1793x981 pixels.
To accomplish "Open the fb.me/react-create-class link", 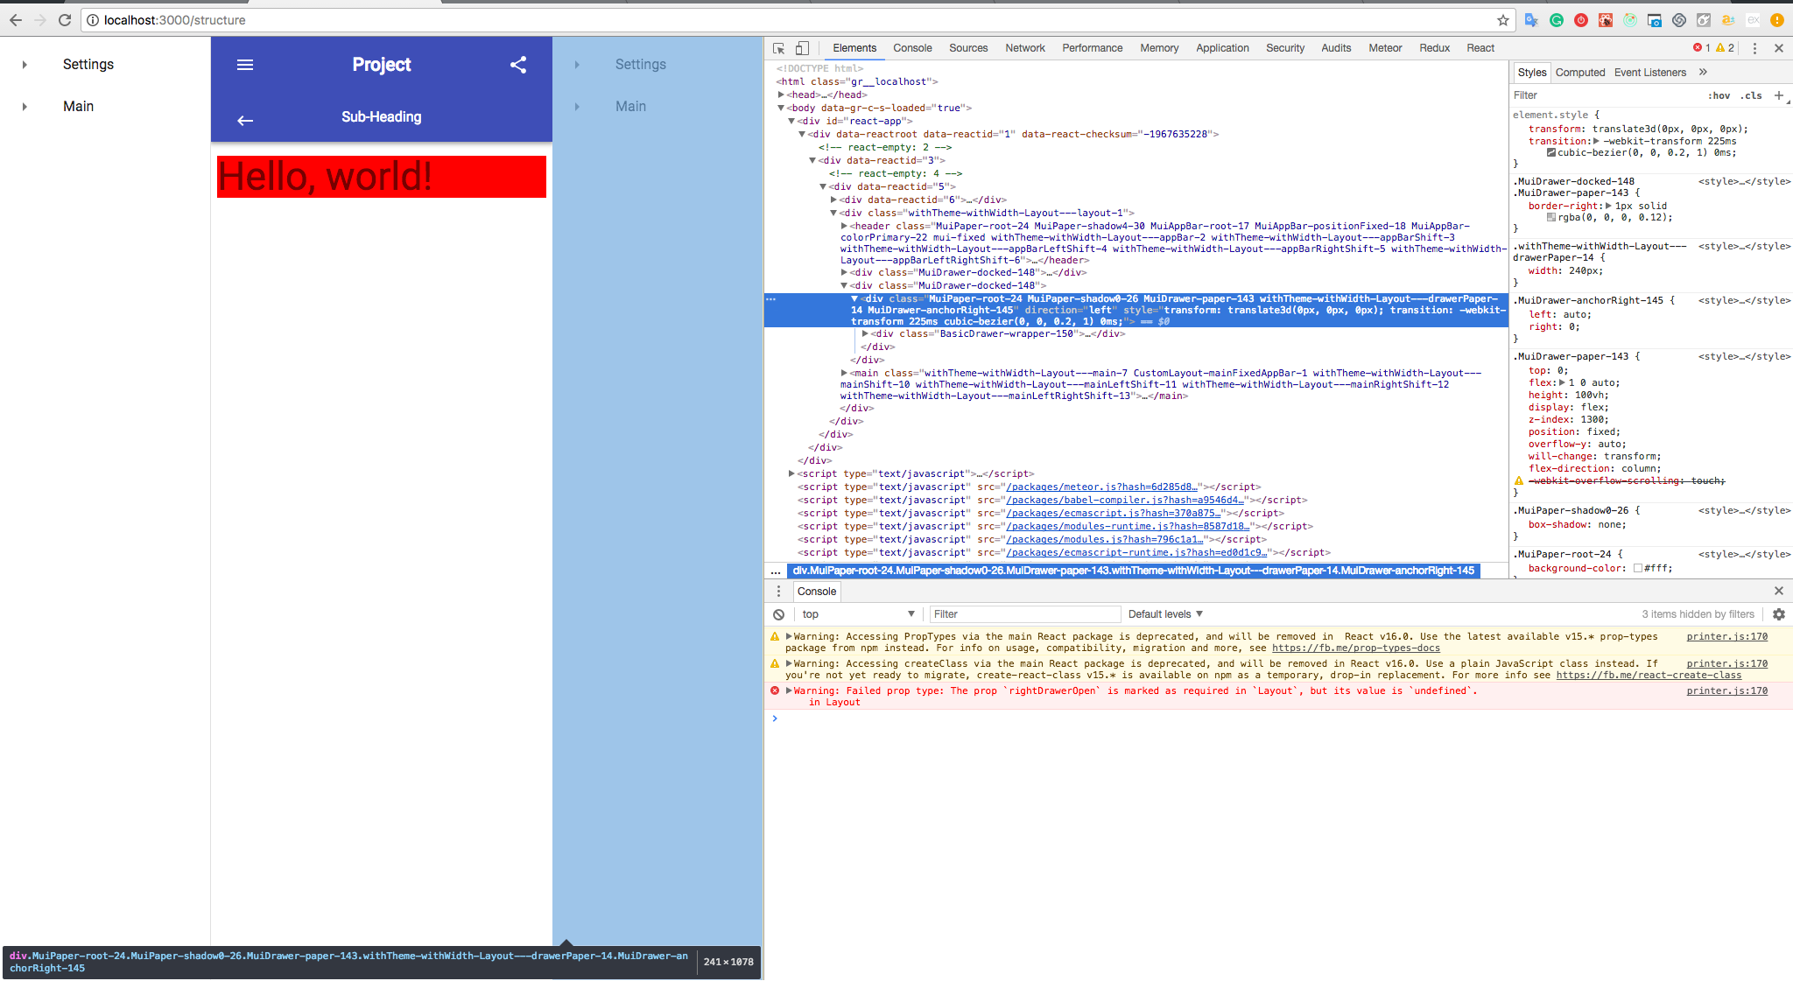I will click(x=1649, y=676).
